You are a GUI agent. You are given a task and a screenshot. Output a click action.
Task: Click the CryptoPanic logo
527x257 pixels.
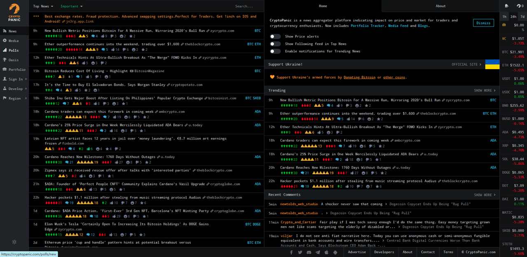point(14,12)
